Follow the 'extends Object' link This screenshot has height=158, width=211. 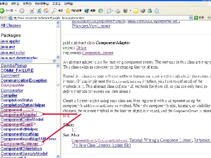click(81, 48)
